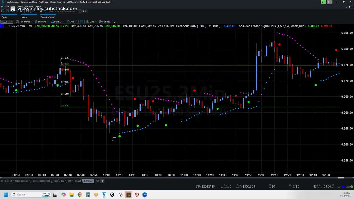This screenshot has width=354, height=199.
Task: Open the ESU25 symbol selector dropdown
Action: click(x=11, y=22)
